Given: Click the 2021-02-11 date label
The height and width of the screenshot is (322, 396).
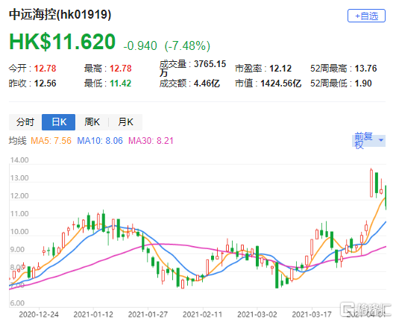Looking at the screenshot, I should click(x=203, y=315).
